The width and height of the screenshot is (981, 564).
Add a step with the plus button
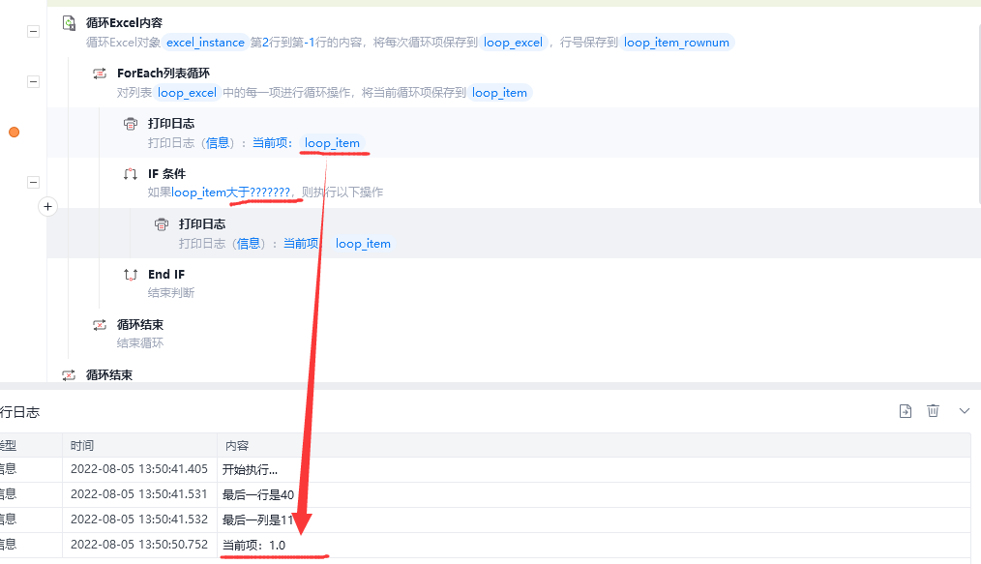coord(47,206)
